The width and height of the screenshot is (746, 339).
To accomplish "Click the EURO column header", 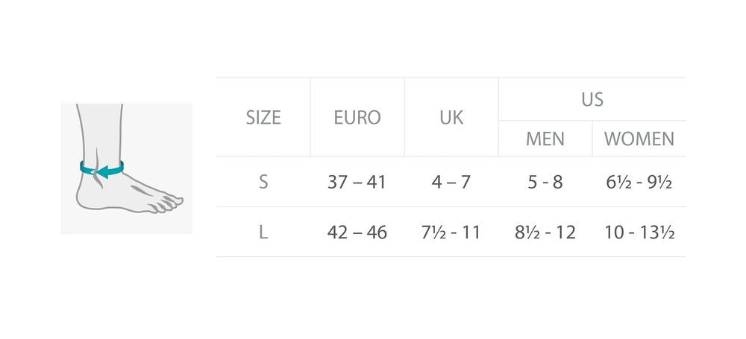I will click(x=357, y=118).
